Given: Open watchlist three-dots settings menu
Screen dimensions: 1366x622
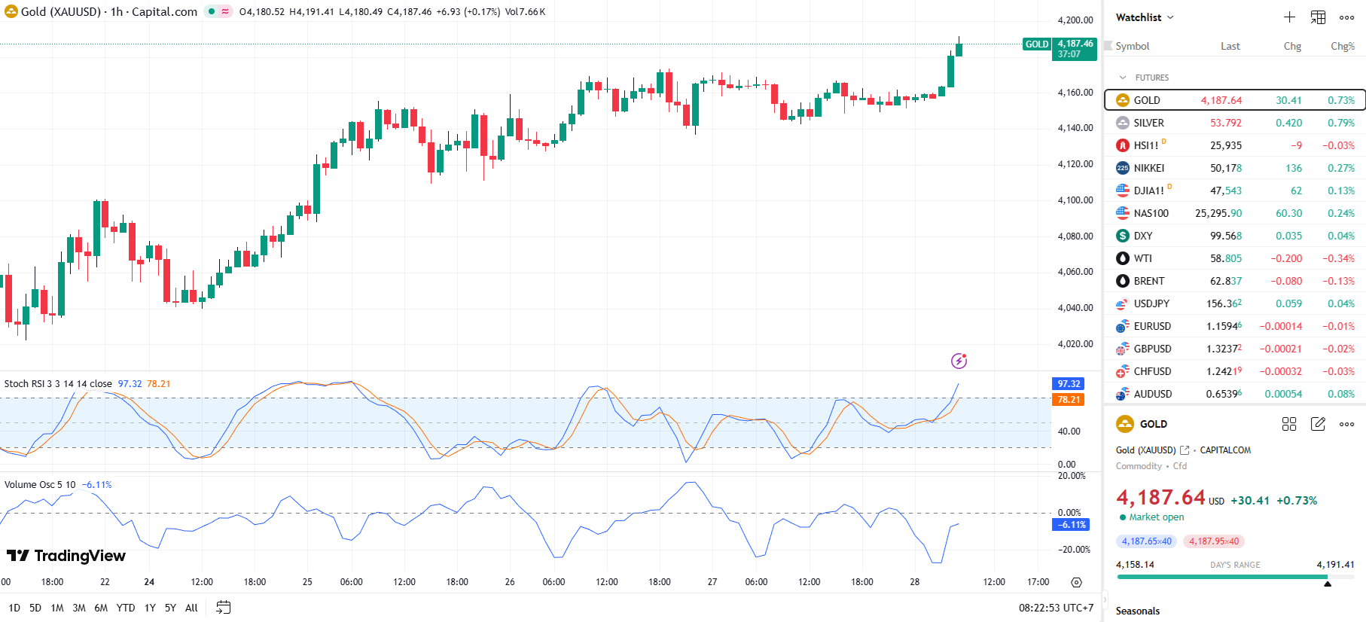Looking at the screenshot, I should (1346, 17).
